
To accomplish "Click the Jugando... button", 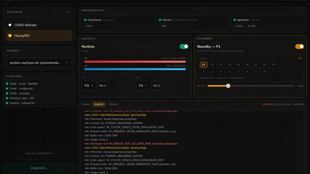I will (39, 168).
